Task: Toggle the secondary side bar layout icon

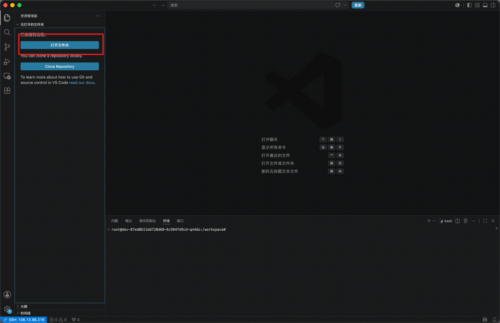Action: [x=493, y=5]
